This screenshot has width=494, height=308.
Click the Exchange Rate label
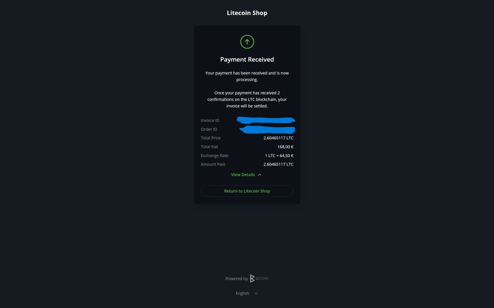[214, 156]
